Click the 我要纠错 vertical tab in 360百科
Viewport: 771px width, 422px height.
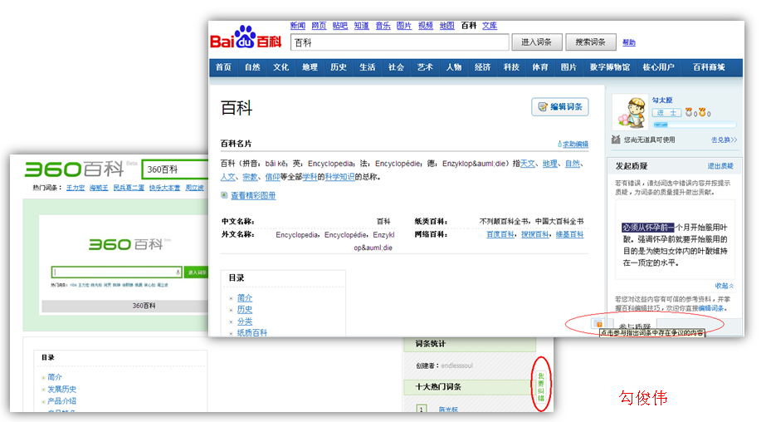coord(541,388)
